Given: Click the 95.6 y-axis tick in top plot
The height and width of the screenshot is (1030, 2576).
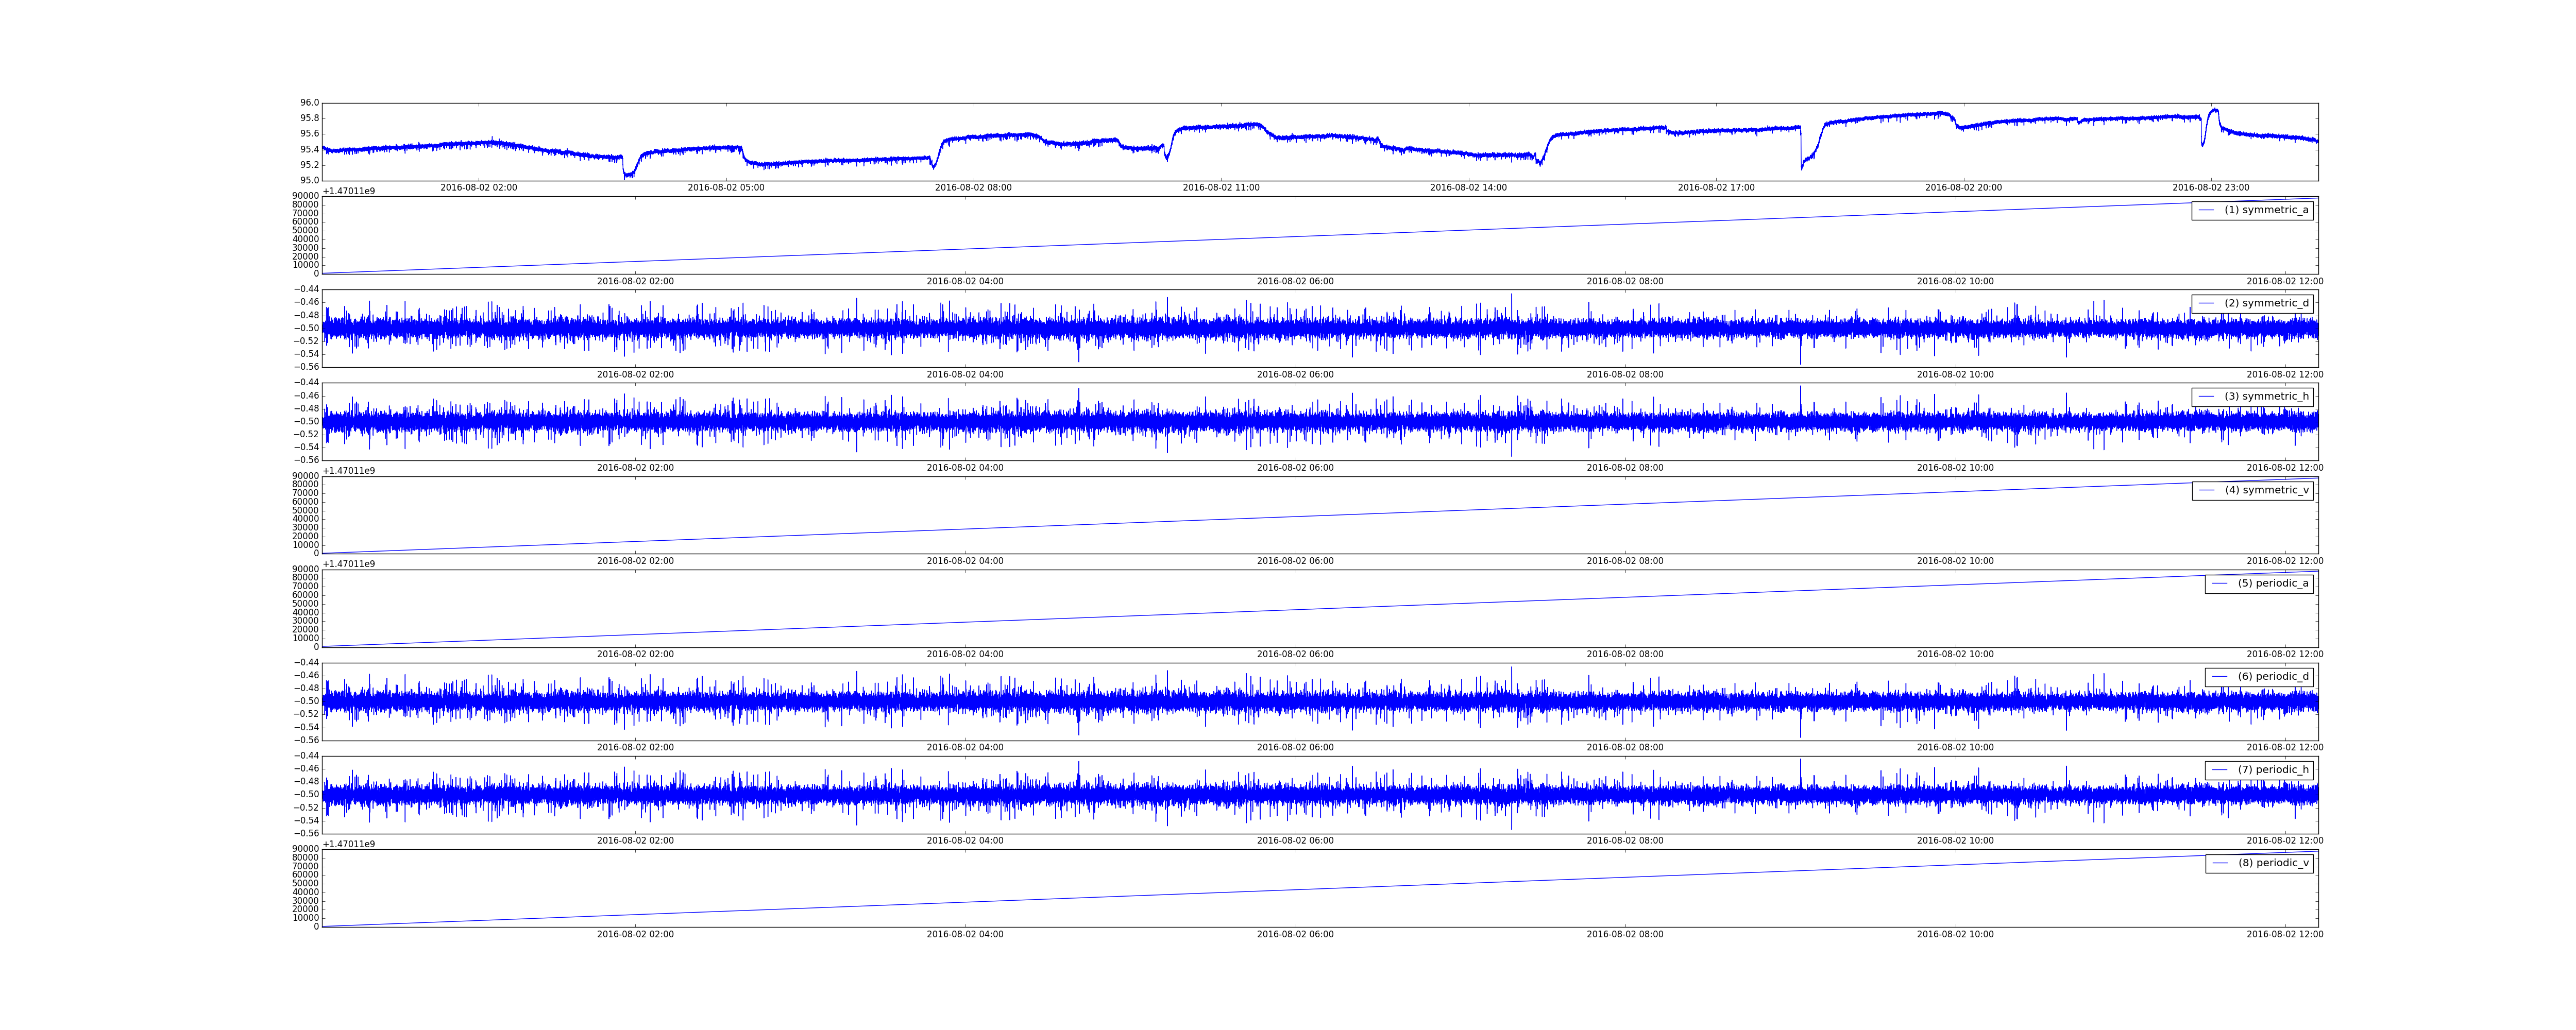Looking at the screenshot, I should pyautogui.click(x=309, y=134).
